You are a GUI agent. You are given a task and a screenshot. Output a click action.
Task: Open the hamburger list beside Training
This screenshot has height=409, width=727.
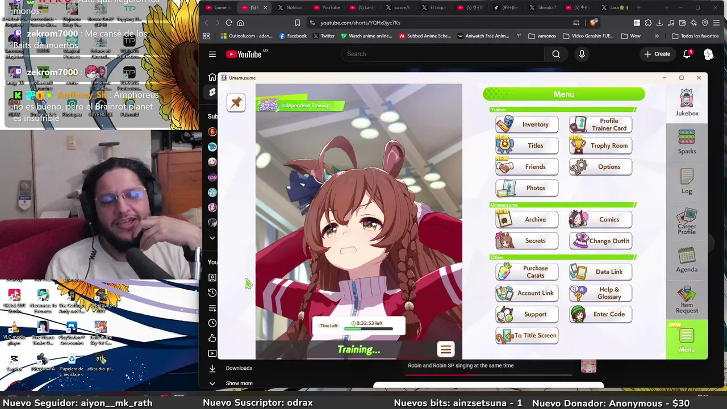tap(445, 349)
